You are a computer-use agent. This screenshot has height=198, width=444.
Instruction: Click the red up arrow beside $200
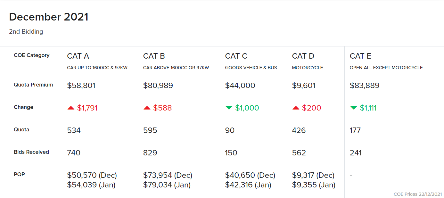(x=296, y=108)
